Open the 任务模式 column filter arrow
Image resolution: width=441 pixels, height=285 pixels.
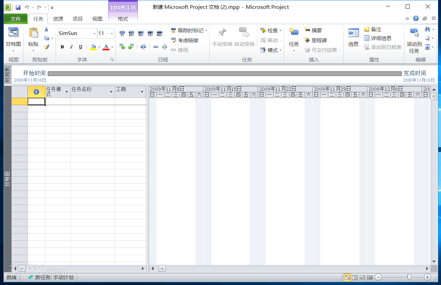tap(67, 92)
